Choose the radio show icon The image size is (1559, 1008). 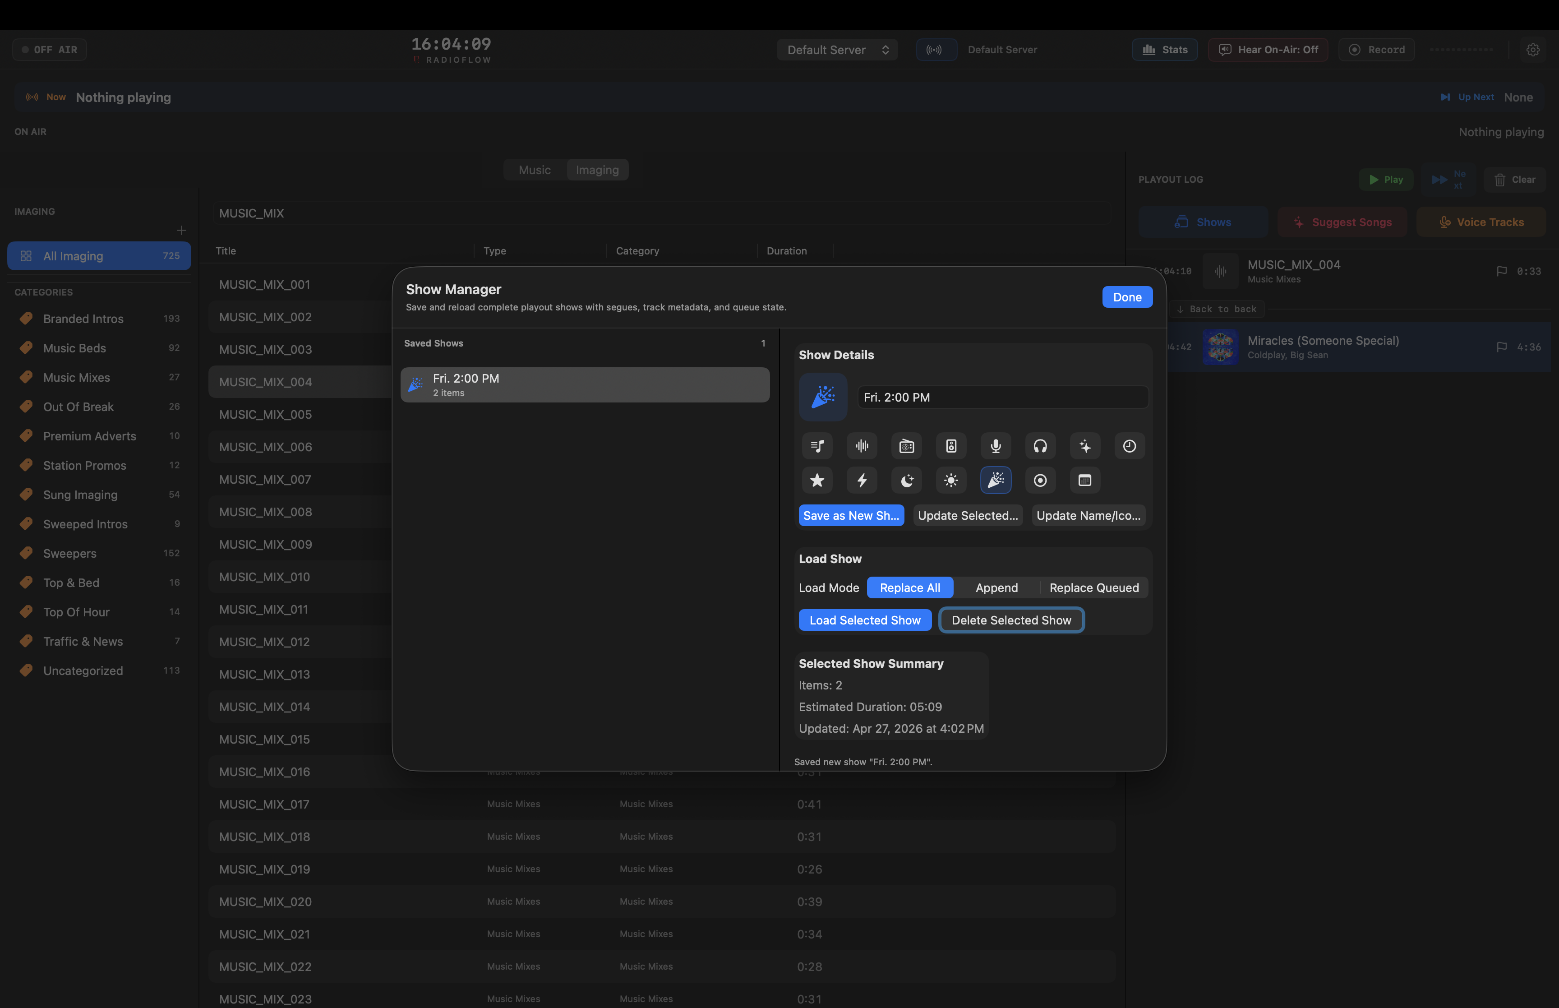tap(907, 446)
